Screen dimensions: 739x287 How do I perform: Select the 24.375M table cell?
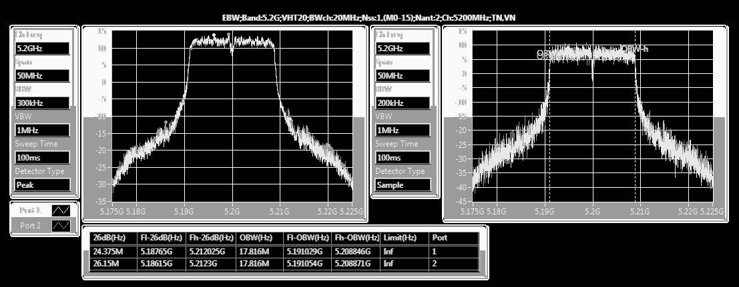113,252
